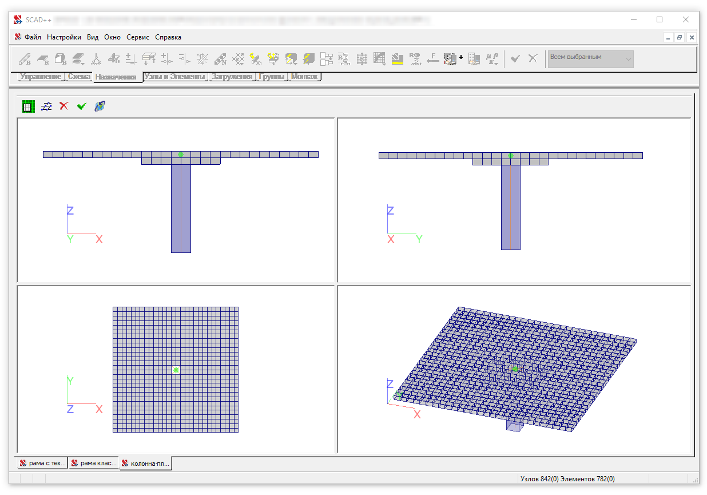Screen dimensions: 707x495
Task: Switch to the Монтаж tab
Action: 304,77
